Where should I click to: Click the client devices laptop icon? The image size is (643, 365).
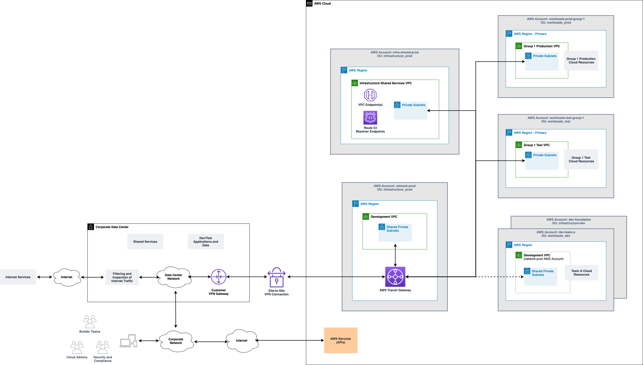[128, 341]
